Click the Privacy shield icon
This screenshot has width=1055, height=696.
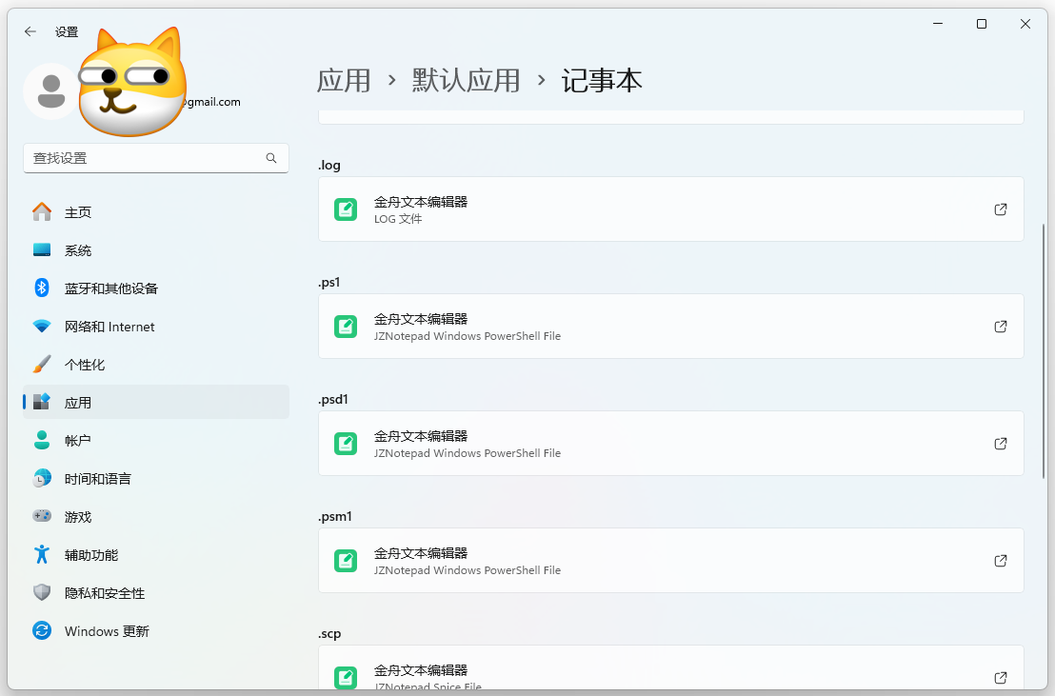(x=42, y=592)
